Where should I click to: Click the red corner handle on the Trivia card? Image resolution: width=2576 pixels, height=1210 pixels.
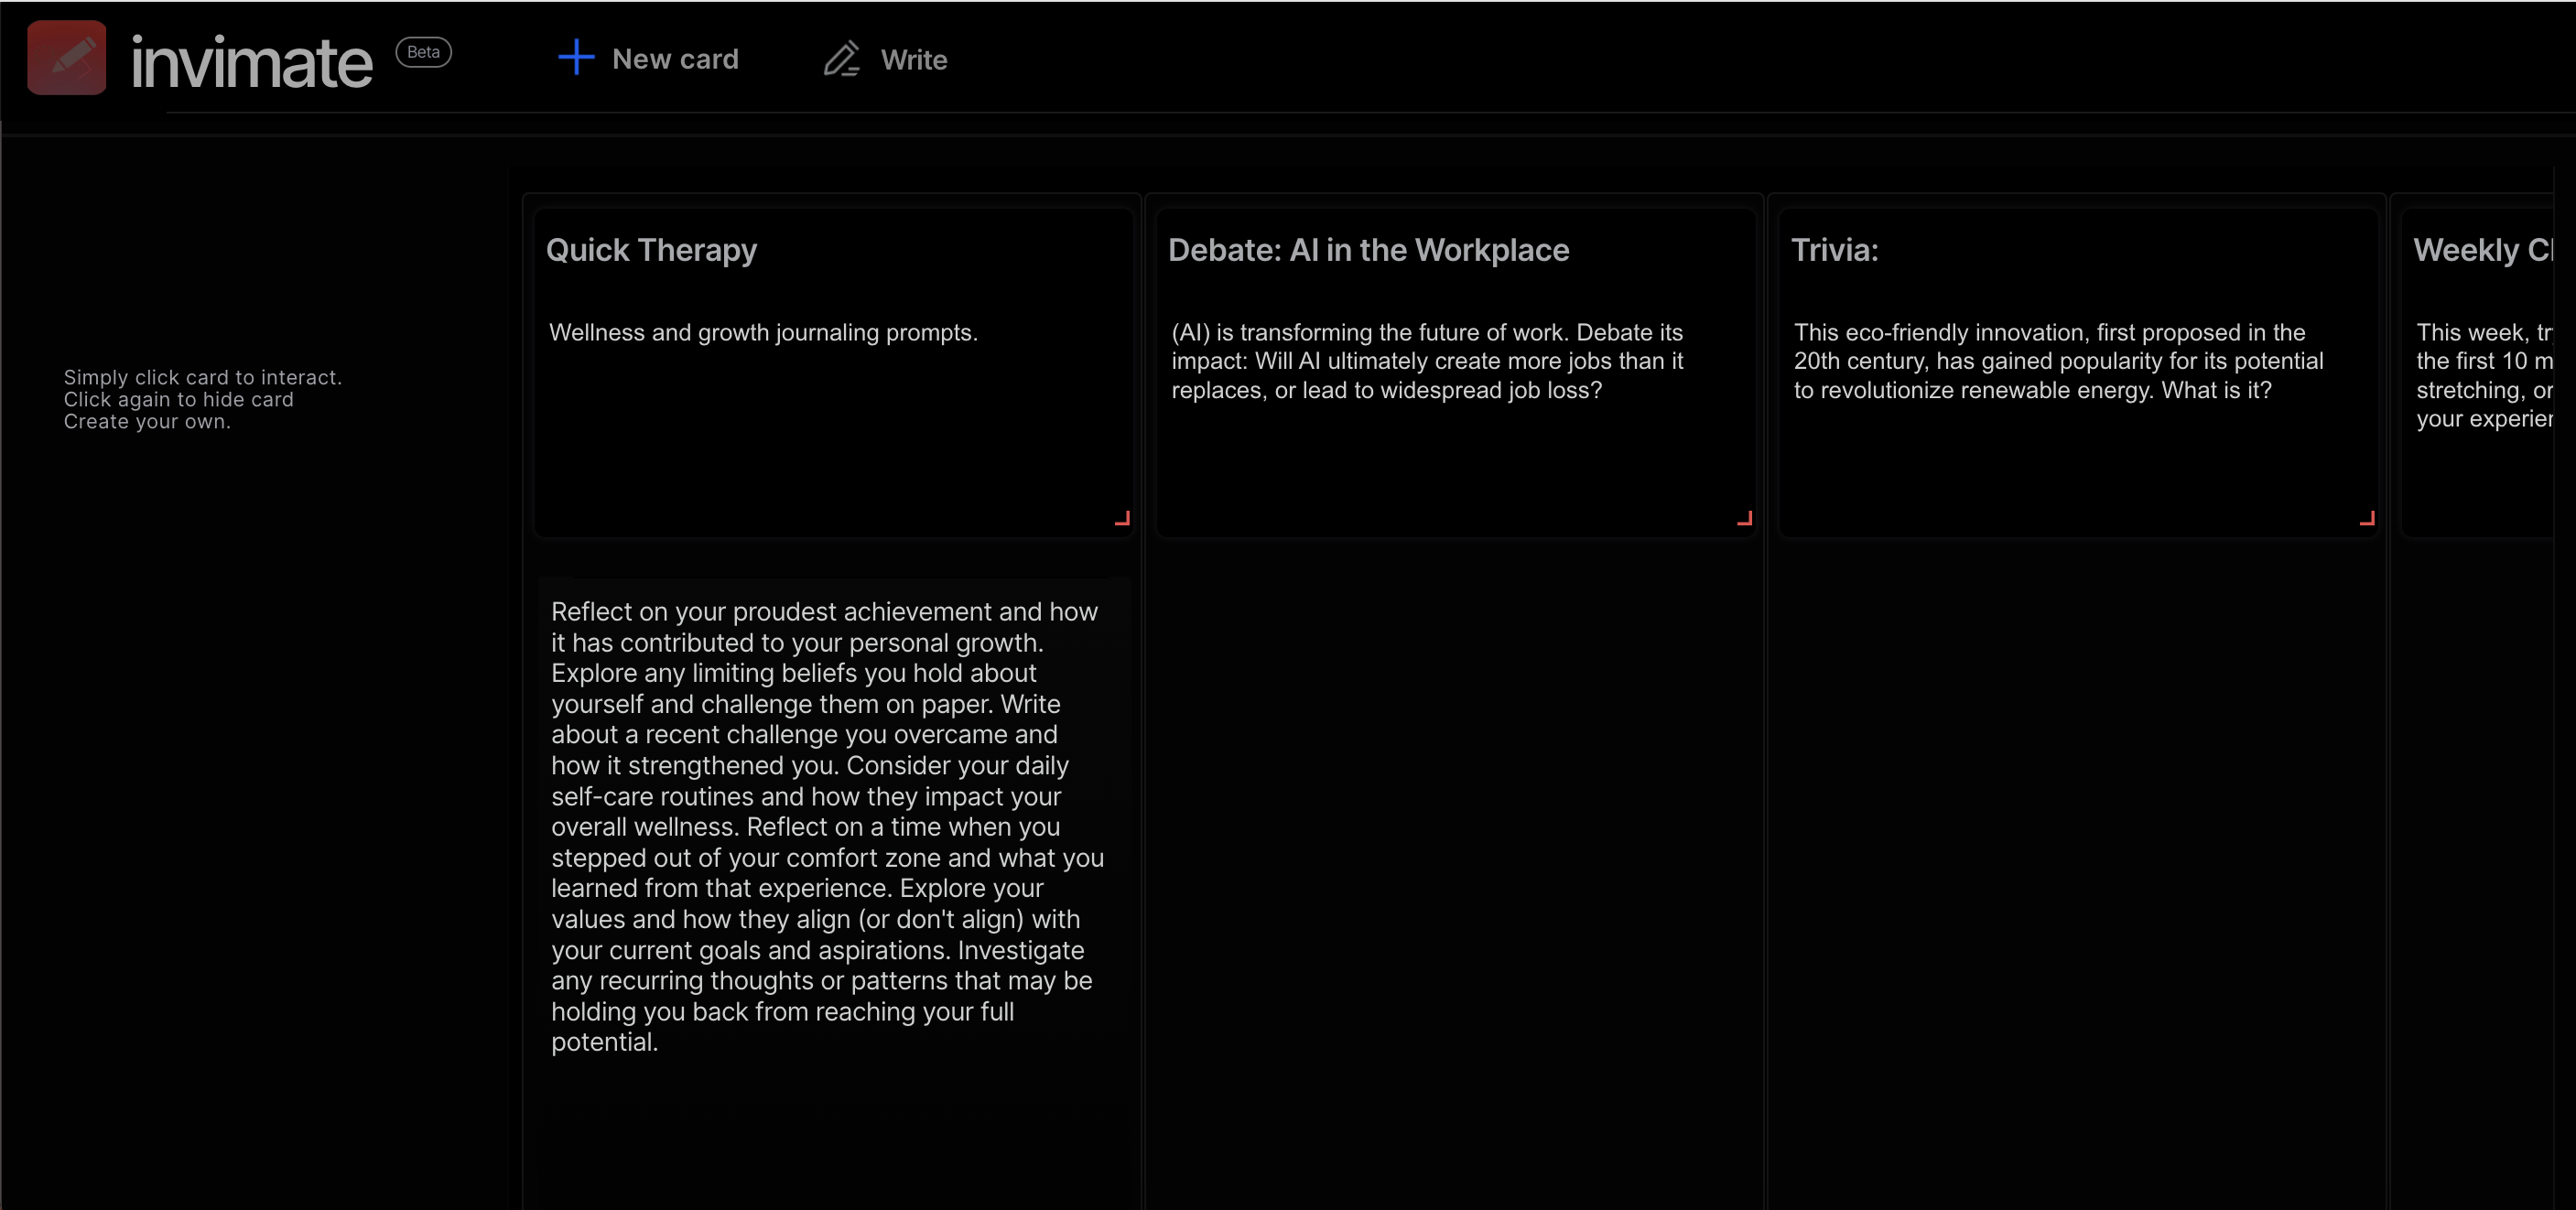pos(2366,518)
